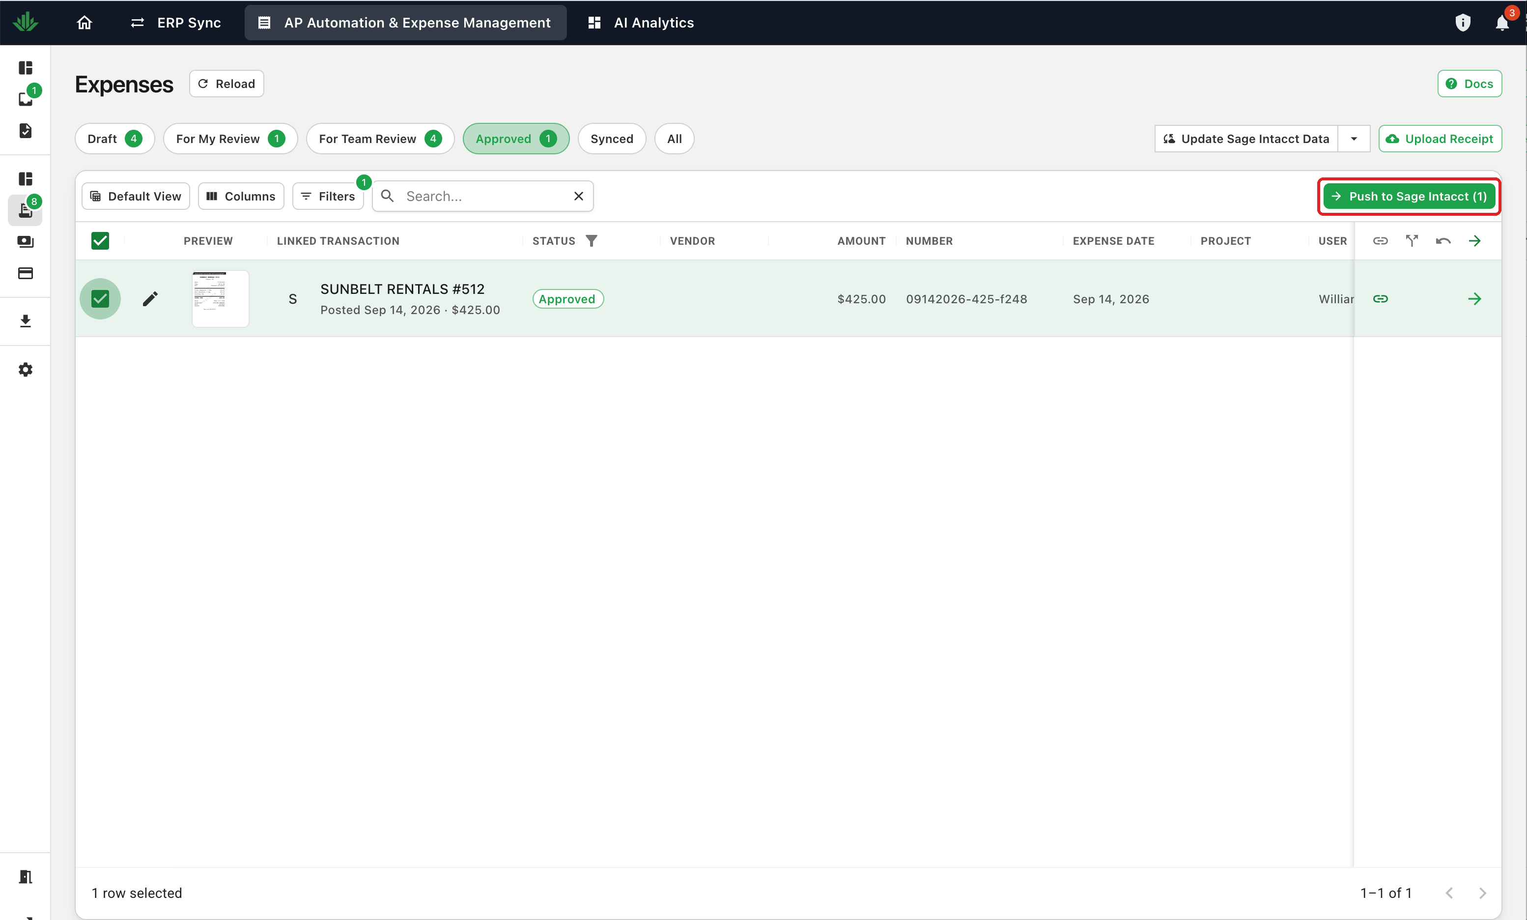This screenshot has width=1527, height=920.
Task: Switch to the Draft tab
Action: pyautogui.click(x=114, y=139)
